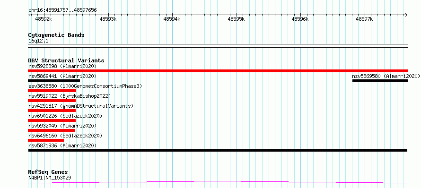This screenshot has width=421, height=188.
Task: Click the 48597k ruler tick label
Action: click(364, 19)
